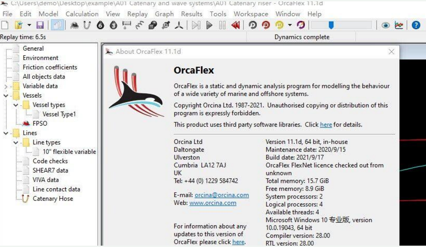Add a new turbine object
This screenshot has height=247, width=426.
pos(179,25)
